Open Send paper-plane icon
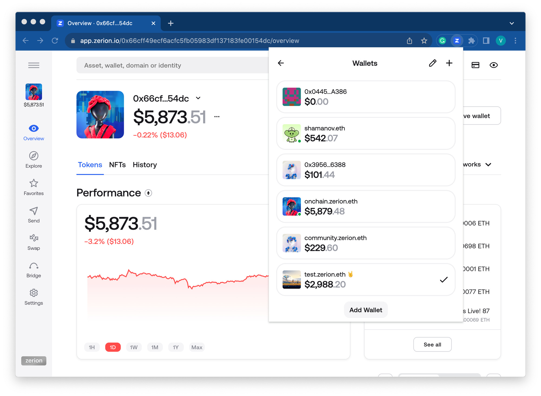Screen dimensions: 541x396 tap(34, 211)
